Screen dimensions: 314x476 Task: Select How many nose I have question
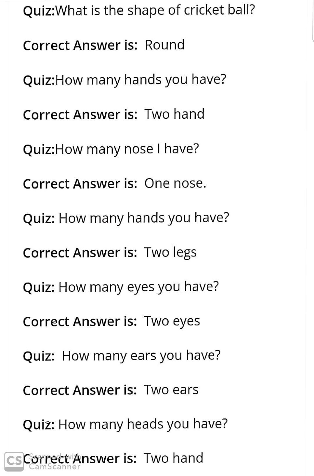[111, 149]
